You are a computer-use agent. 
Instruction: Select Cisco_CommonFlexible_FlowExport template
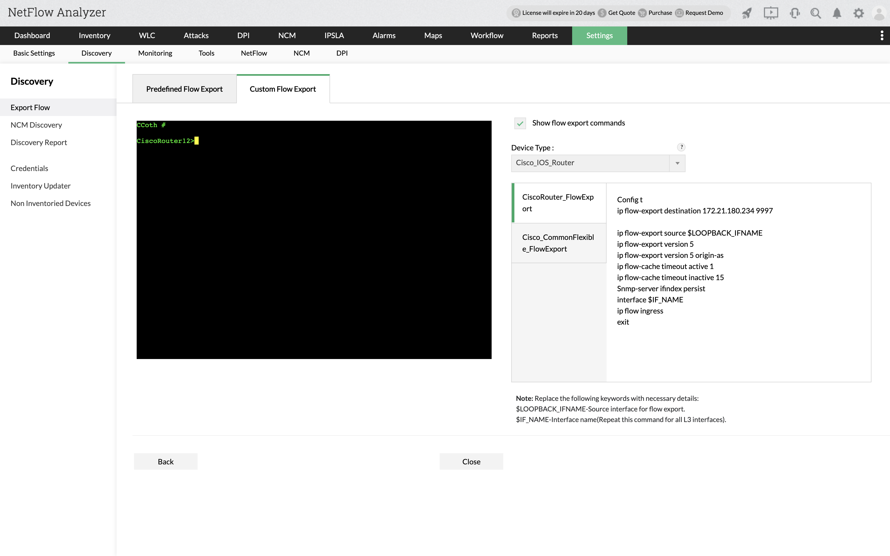(x=558, y=243)
